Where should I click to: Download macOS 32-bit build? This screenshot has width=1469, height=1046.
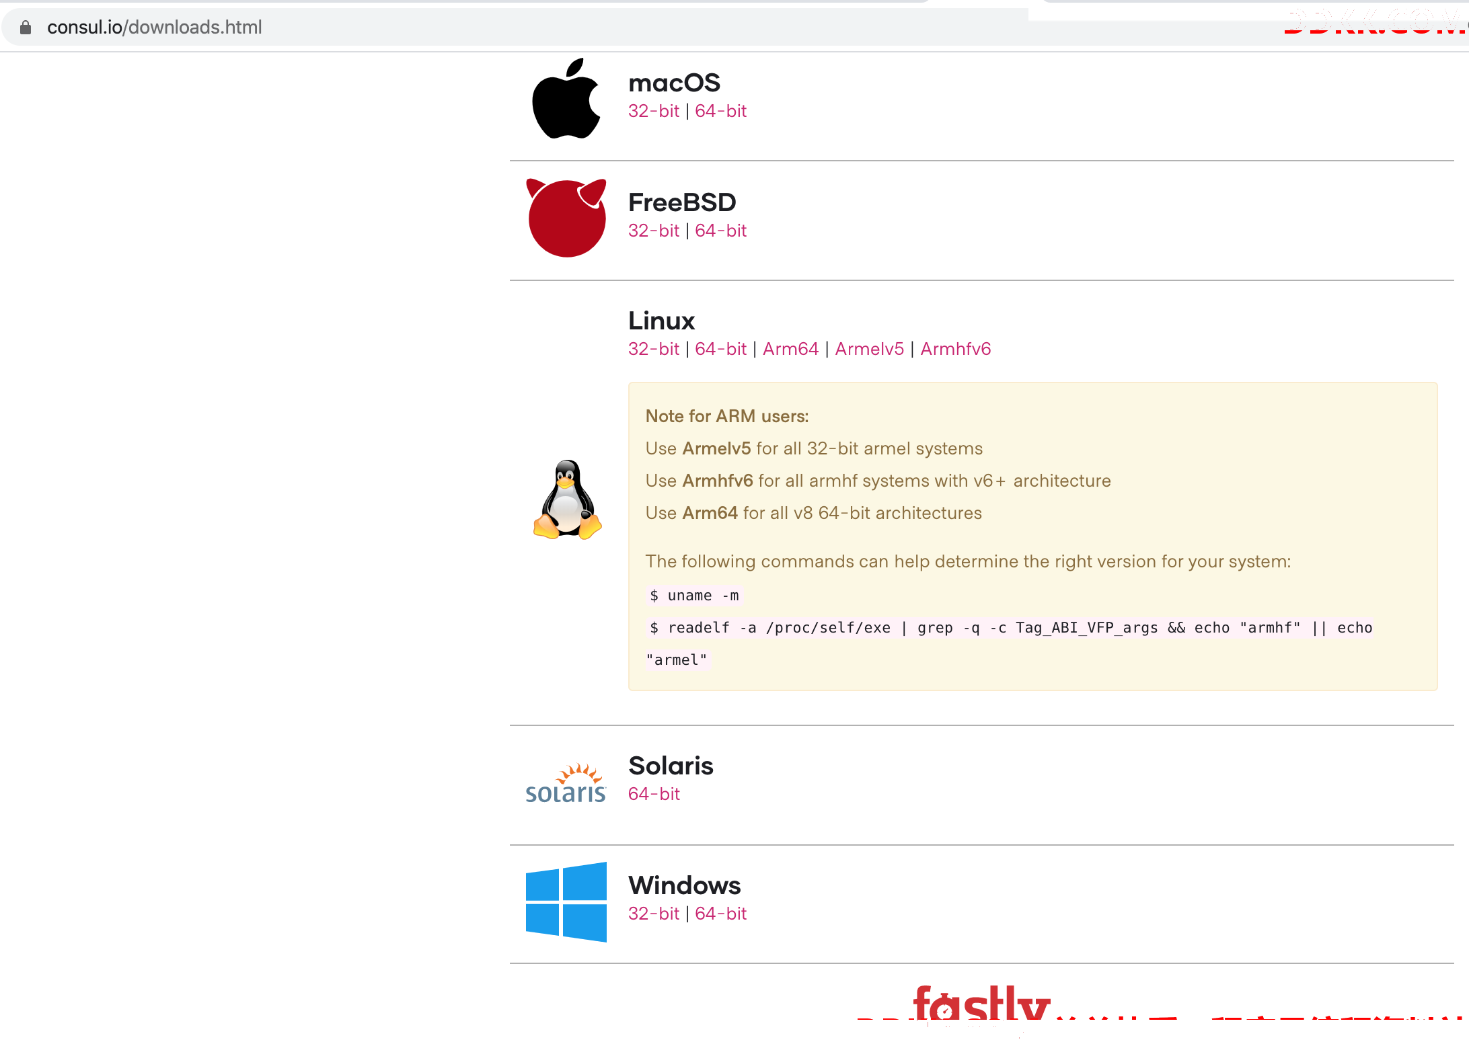click(653, 111)
